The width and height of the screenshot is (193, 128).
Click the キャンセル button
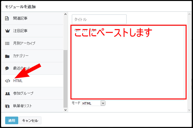click(30, 120)
